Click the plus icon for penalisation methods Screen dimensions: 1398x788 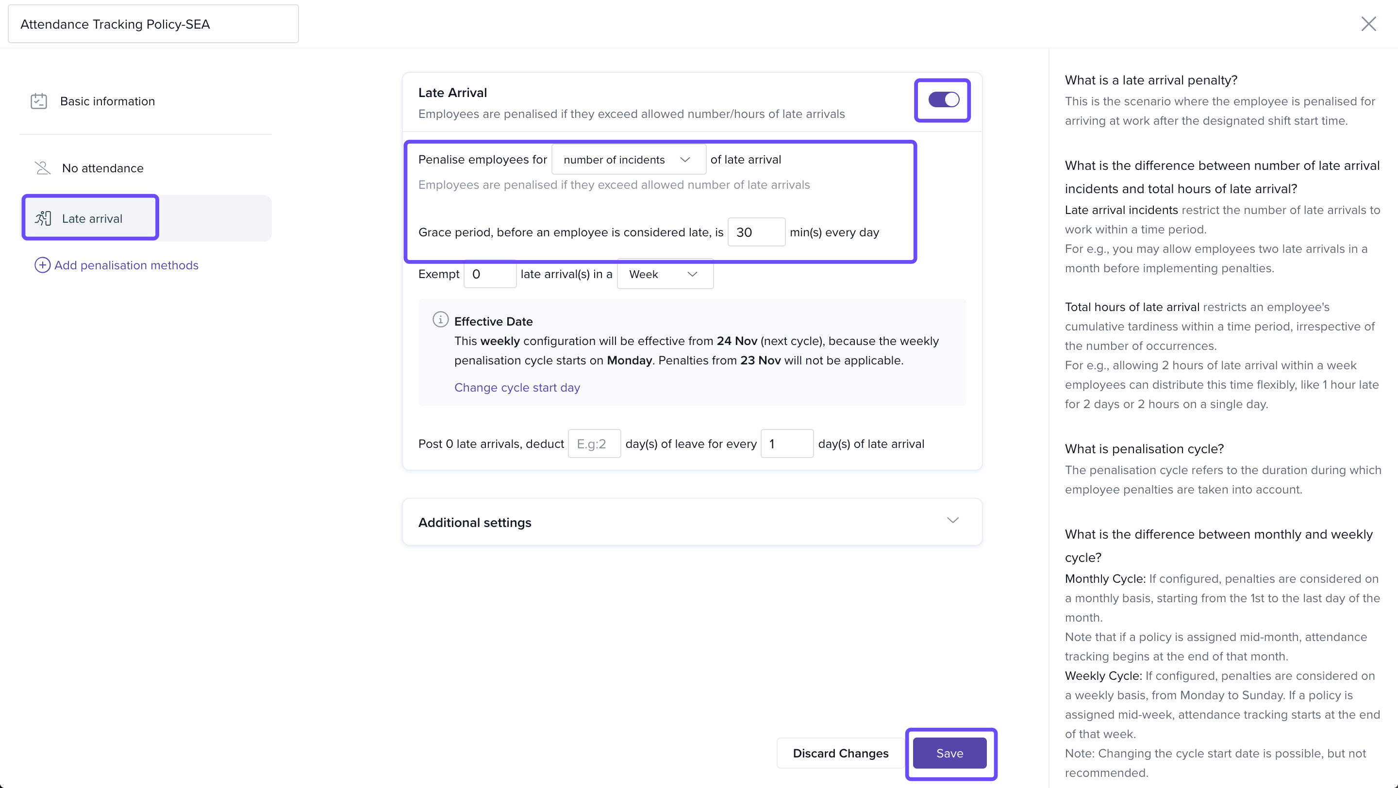[42, 265]
